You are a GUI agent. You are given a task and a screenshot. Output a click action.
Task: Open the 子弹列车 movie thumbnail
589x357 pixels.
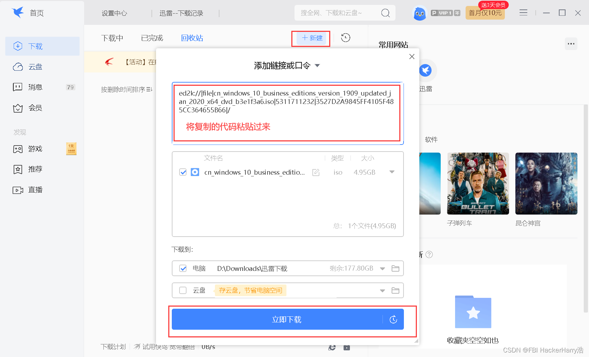(x=478, y=183)
